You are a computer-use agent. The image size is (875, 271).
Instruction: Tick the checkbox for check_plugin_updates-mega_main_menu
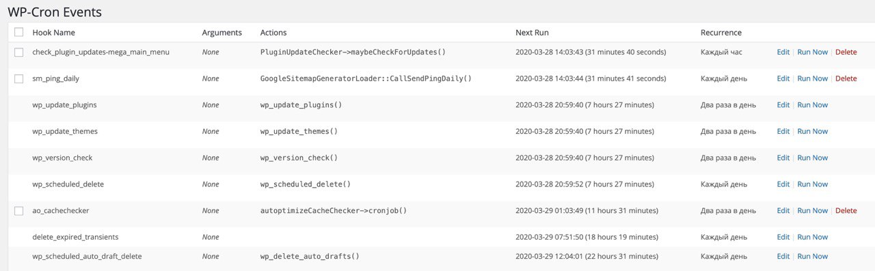(x=18, y=52)
